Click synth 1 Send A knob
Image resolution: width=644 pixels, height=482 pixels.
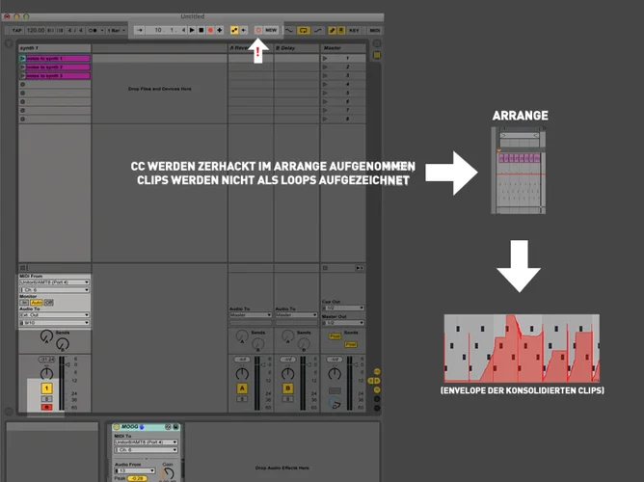[x=46, y=336]
